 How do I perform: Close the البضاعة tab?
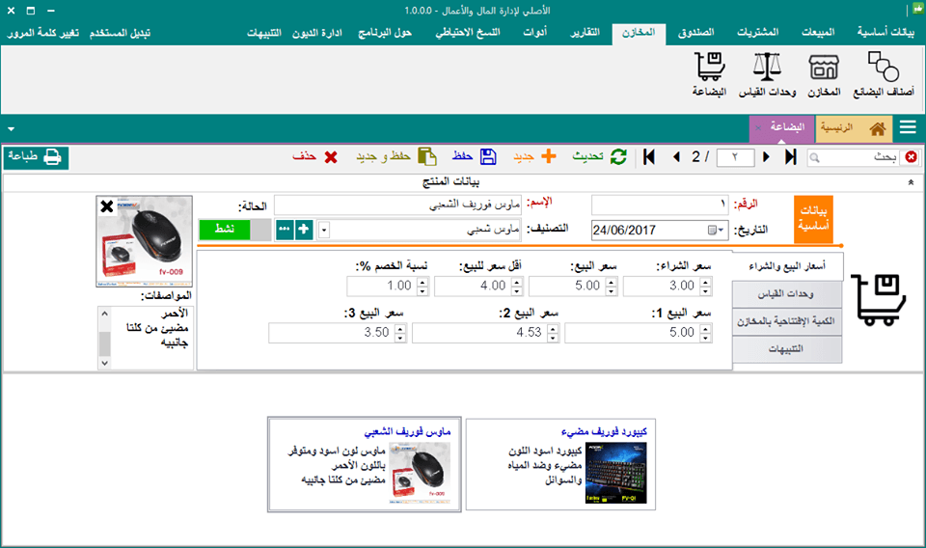click(x=758, y=127)
